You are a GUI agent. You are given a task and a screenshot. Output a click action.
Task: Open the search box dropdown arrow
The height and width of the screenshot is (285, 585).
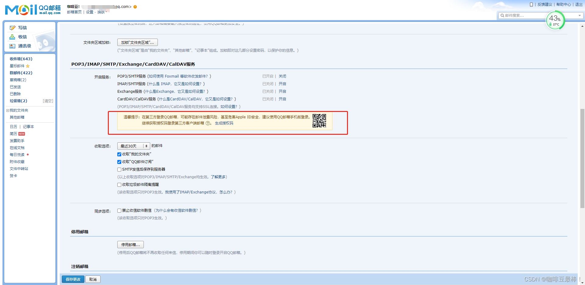pos(580,16)
